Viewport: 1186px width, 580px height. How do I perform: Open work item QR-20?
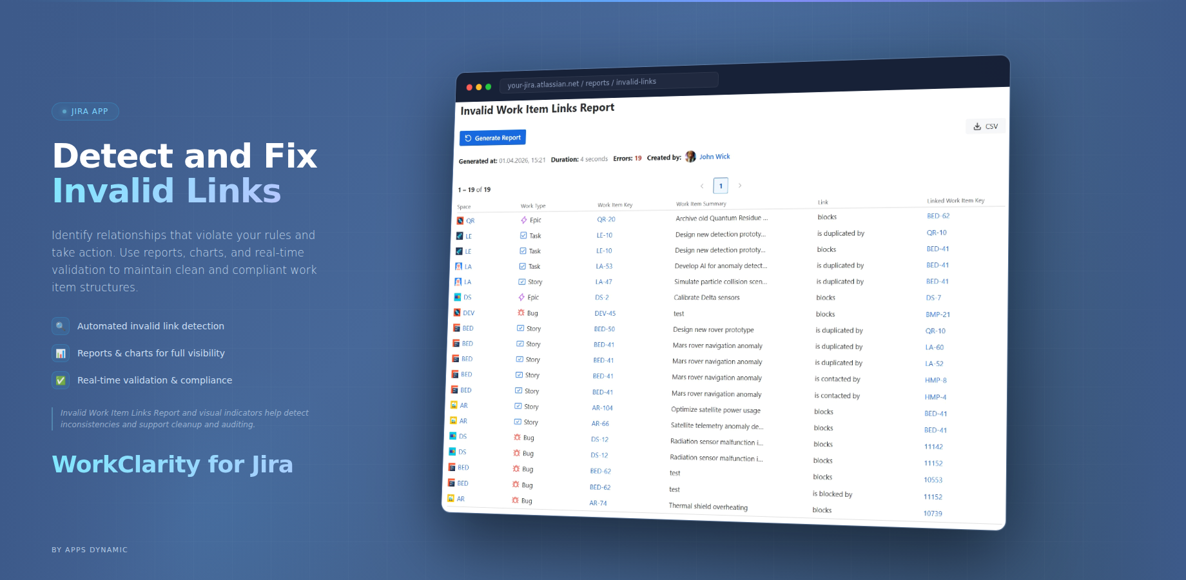pos(606,219)
